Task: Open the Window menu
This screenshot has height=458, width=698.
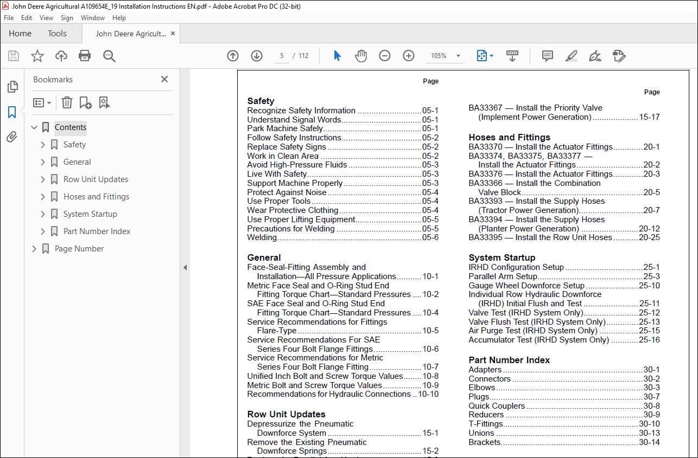Action: pos(93,18)
